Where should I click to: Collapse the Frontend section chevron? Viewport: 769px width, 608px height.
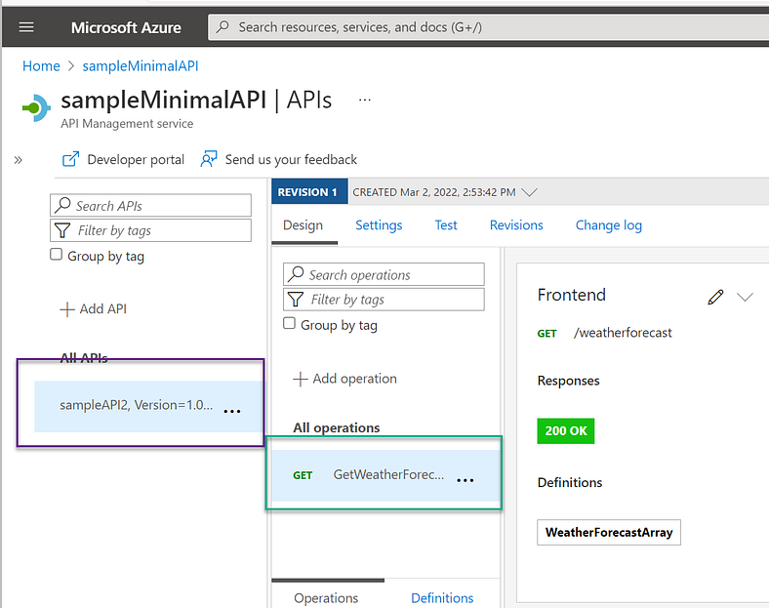pos(745,297)
